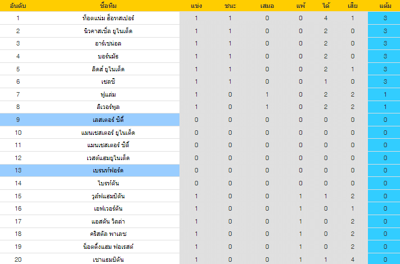Select team เวสต์แฮมยูไนเต็ด
Image resolution: width=400 pixels, height=264 pixels.
tap(108, 158)
